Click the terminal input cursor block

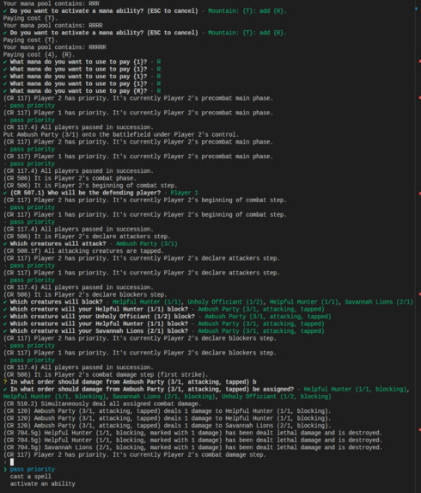[12, 462]
